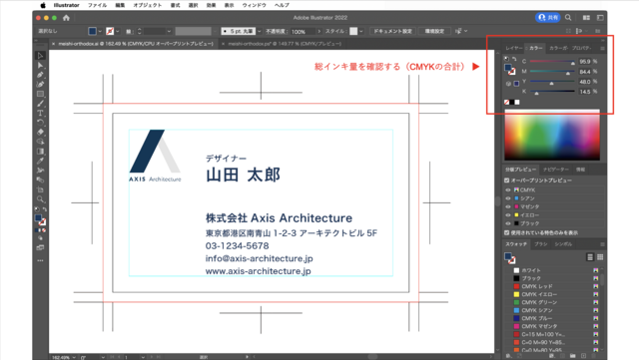Screen dimensions: 639x360
Task: Click the fill color box in control bar
Action: [x=93, y=31]
